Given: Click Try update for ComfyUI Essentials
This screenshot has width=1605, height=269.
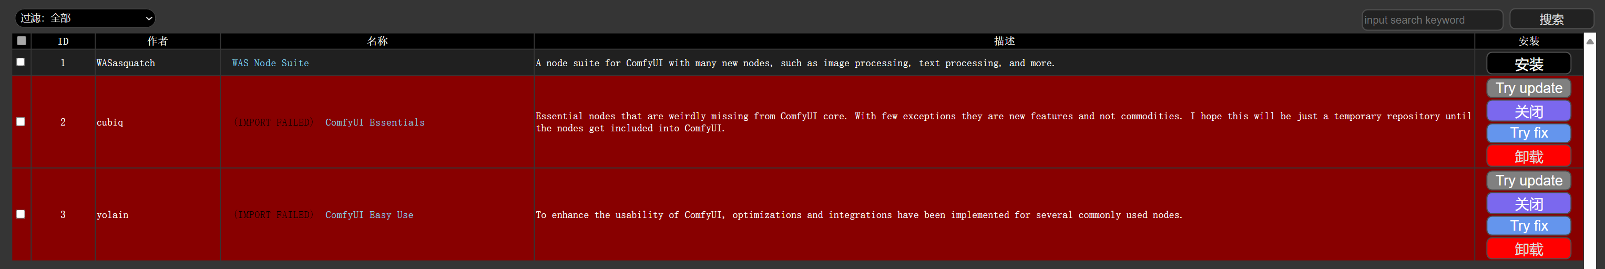Looking at the screenshot, I should (x=1528, y=88).
